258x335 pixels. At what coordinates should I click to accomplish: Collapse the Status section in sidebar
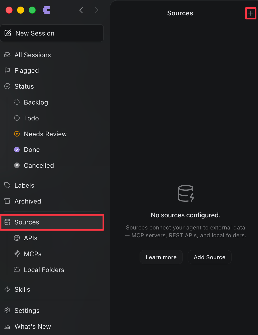[24, 86]
